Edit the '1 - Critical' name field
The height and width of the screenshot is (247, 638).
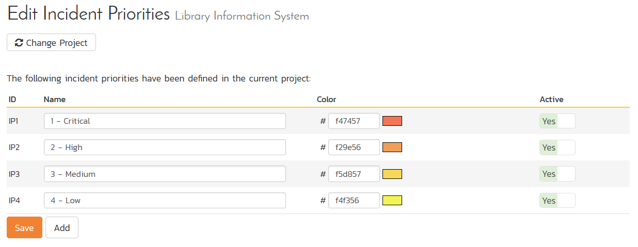tap(165, 121)
